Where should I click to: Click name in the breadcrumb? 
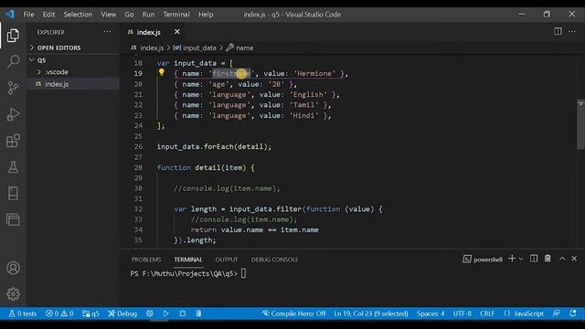[244, 48]
